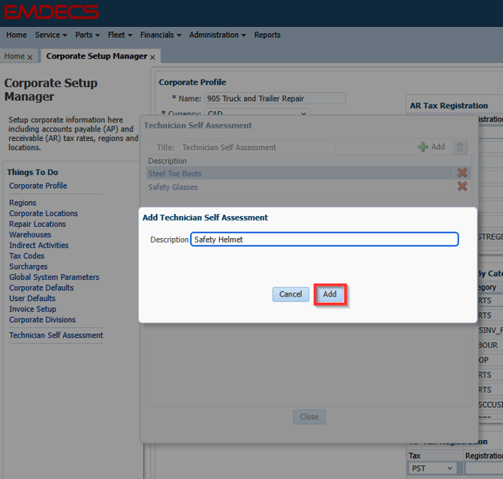Expand the Parts menu
The image size is (503, 479).
pyautogui.click(x=88, y=35)
